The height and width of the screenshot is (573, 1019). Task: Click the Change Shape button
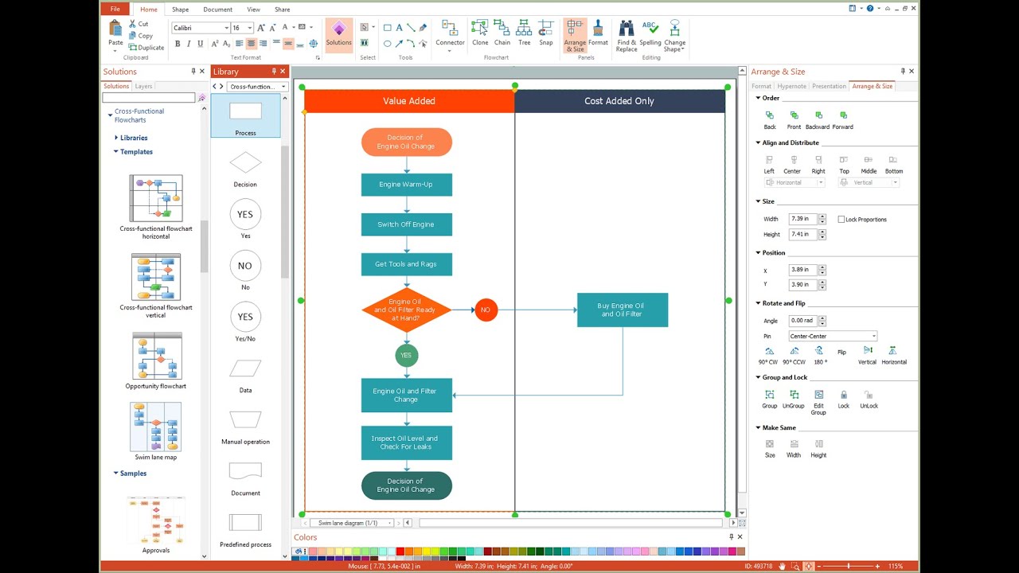(x=674, y=36)
